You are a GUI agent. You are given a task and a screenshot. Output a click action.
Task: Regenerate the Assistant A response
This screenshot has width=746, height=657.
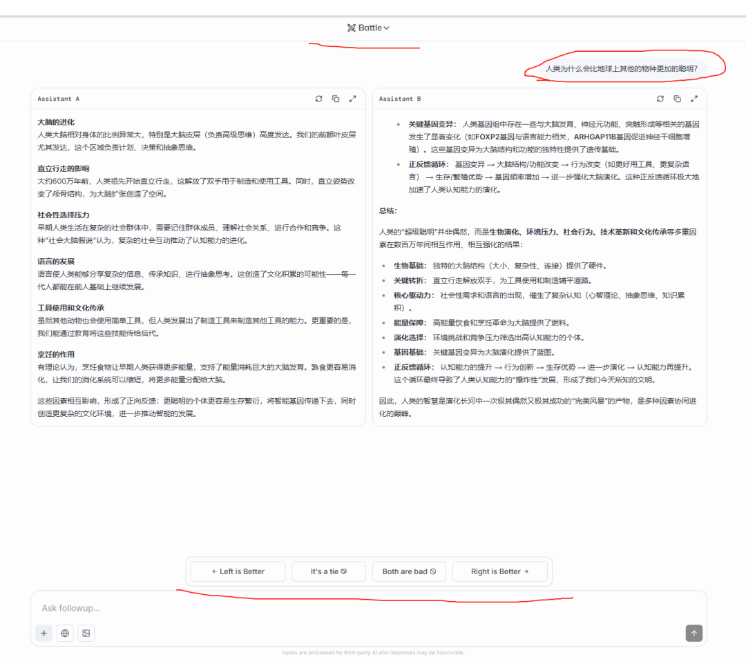(318, 99)
